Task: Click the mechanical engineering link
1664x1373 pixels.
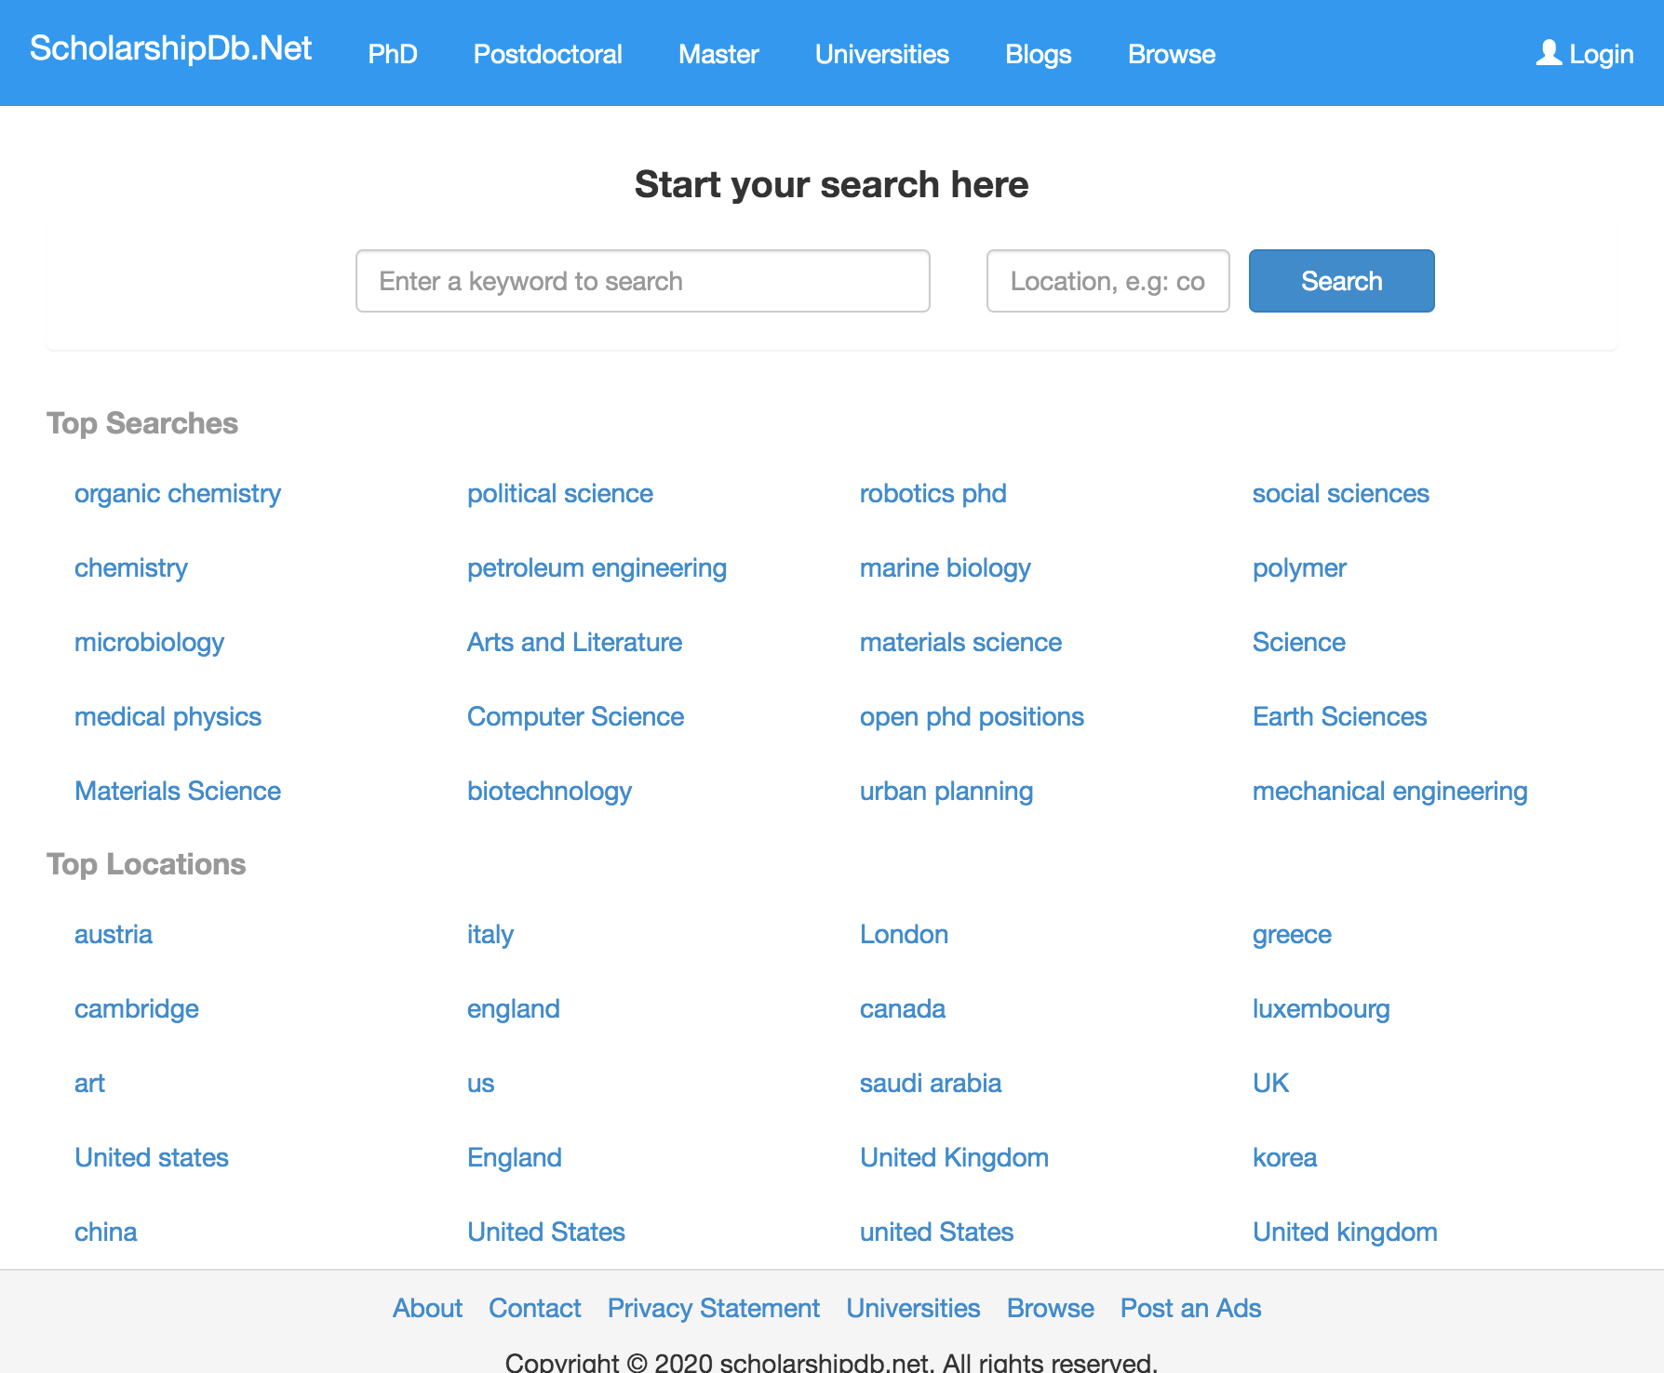Action: [x=1390, y=791]
